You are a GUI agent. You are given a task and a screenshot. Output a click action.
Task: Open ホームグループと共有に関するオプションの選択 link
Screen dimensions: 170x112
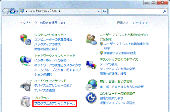click(x=58, y=72)
